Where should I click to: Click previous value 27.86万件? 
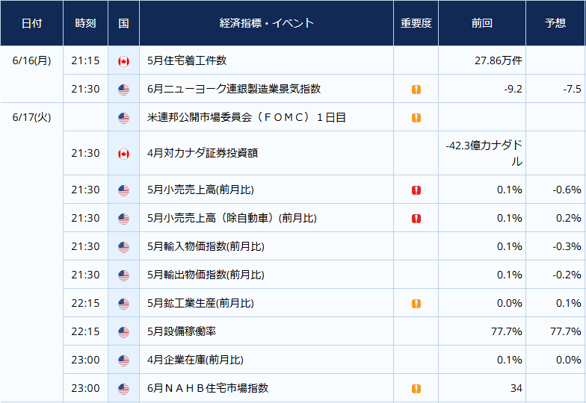point(499,60)
